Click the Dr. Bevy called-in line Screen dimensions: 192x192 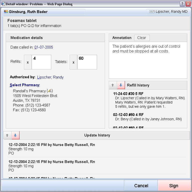[148, 119]
